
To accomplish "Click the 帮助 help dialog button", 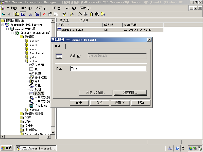I will click(x=141, y=103).
